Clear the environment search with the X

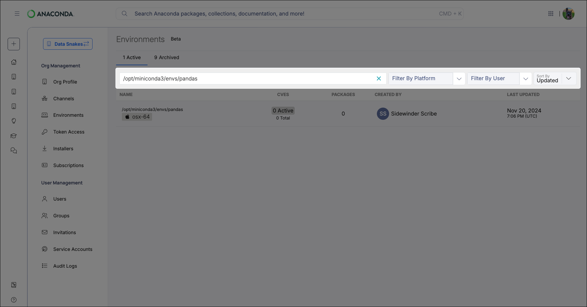(379, 78)
